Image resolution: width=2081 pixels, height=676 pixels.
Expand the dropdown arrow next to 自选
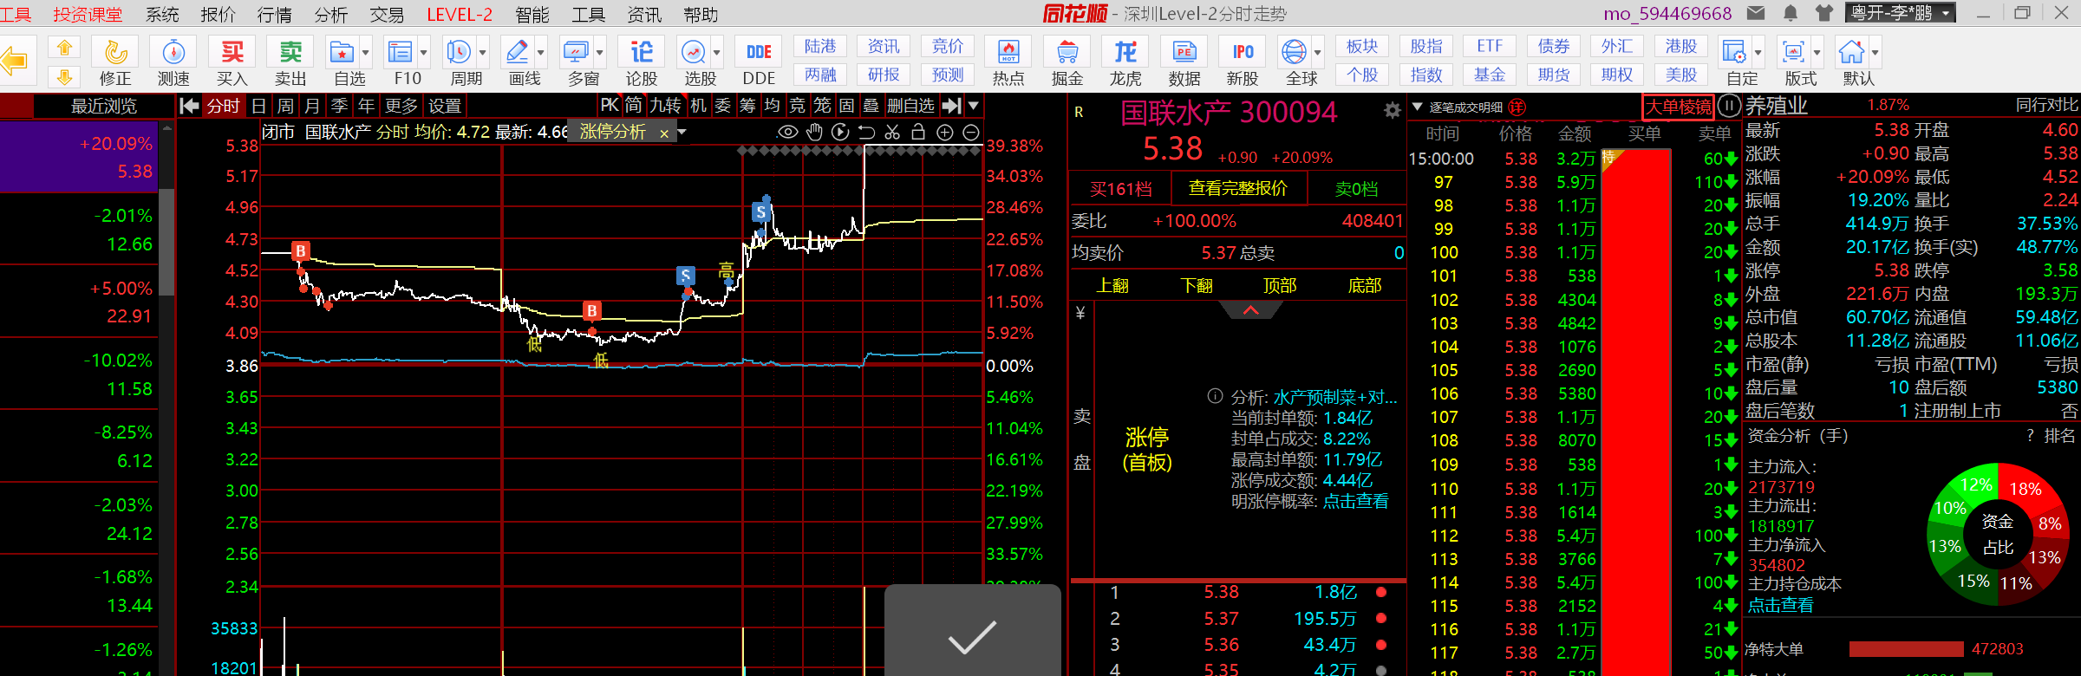pos(365,53)
